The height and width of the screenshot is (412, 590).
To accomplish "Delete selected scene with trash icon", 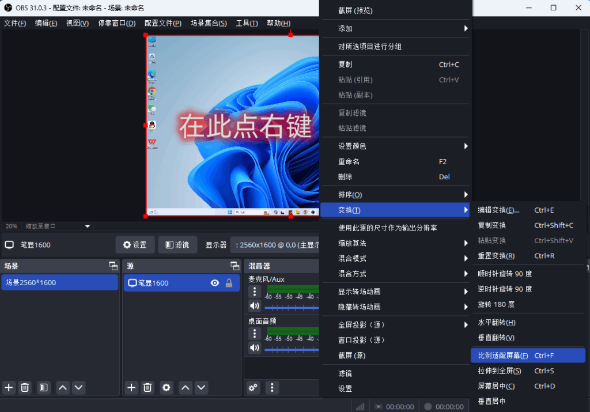I will [x=25, y=388].
